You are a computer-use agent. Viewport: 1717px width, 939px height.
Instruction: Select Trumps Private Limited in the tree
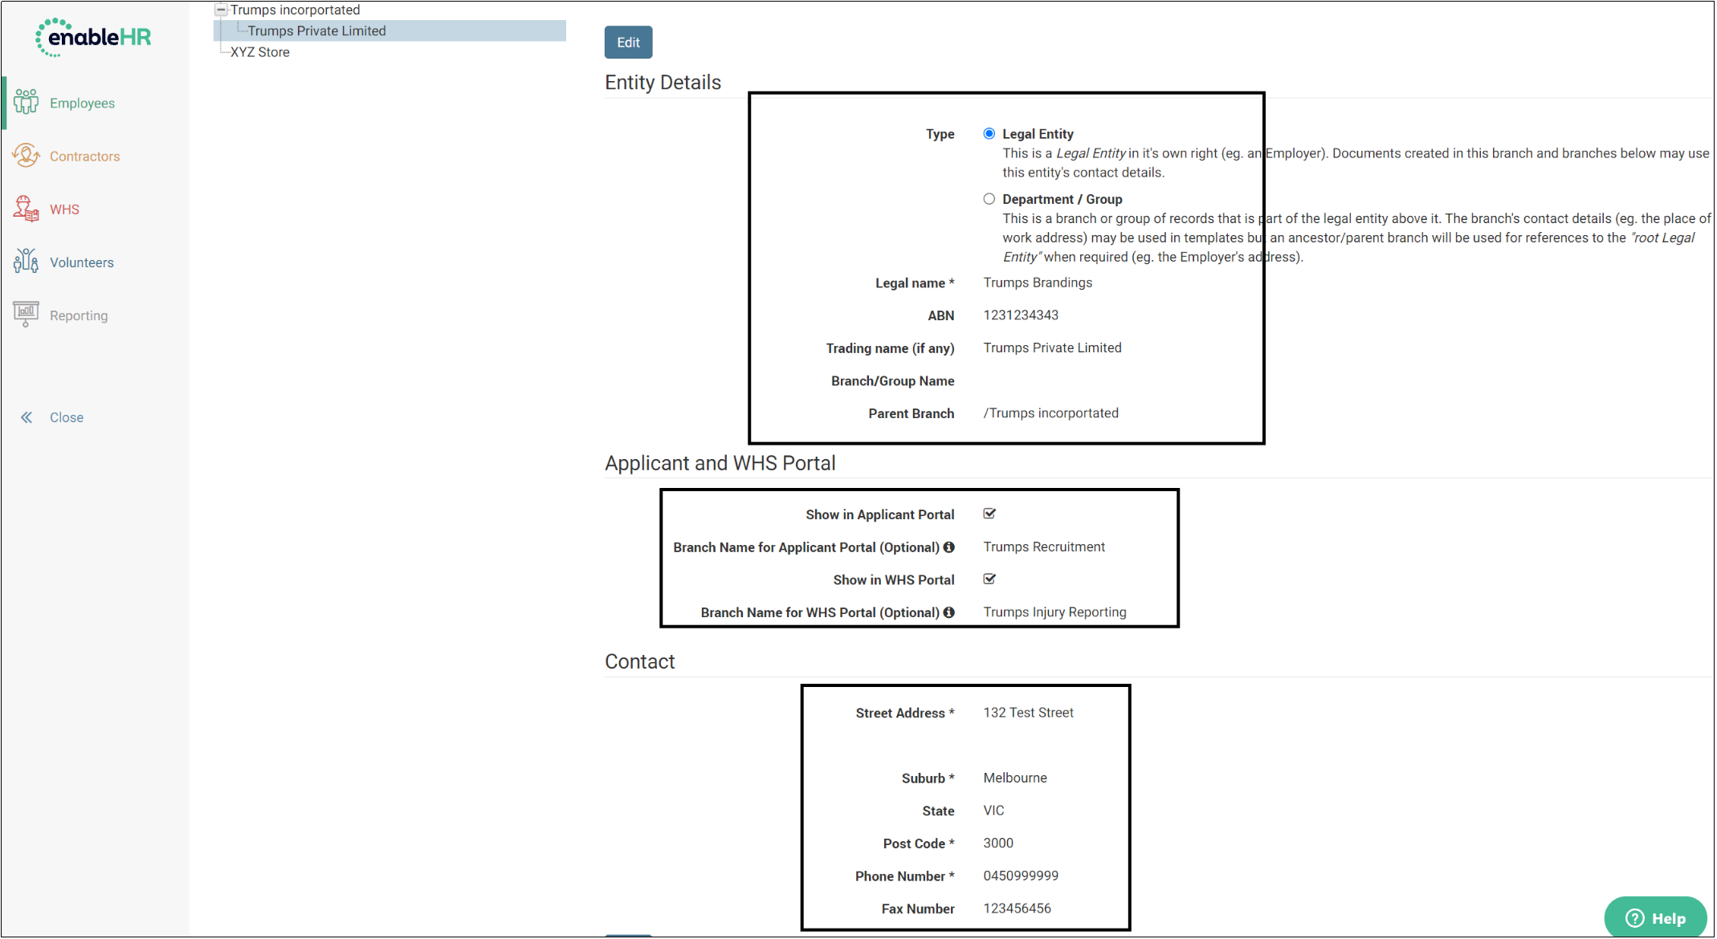click(x=316, y=31)
